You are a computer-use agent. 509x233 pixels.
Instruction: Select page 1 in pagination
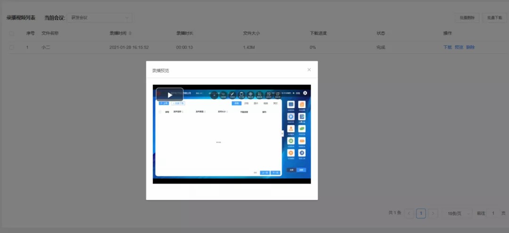[x=421, y=213]
